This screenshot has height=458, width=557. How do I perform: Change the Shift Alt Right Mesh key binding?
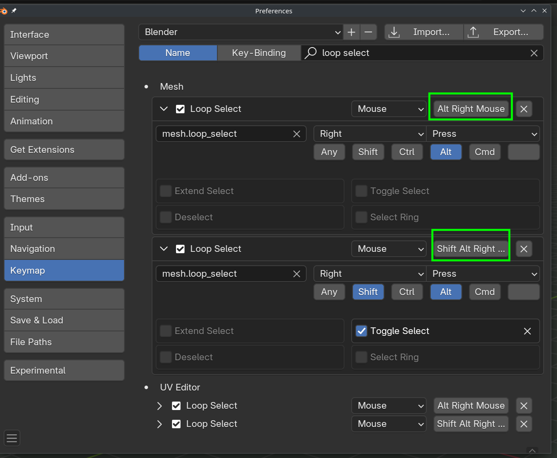coord(471,249)
